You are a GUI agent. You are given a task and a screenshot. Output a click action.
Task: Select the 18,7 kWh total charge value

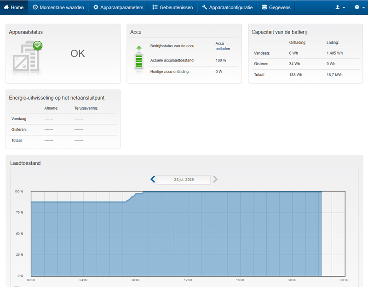tap(334, 75)
